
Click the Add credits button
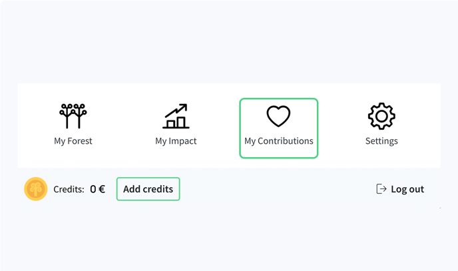click(148, 189)
